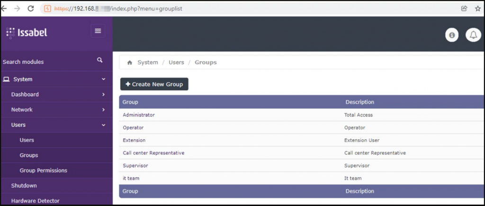Screen dimensions: 485x206
Task: Click Create New Group button
Action: coord(154,84)
